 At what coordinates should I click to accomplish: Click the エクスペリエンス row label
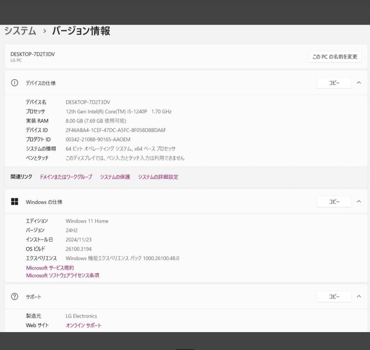point(41,258)
